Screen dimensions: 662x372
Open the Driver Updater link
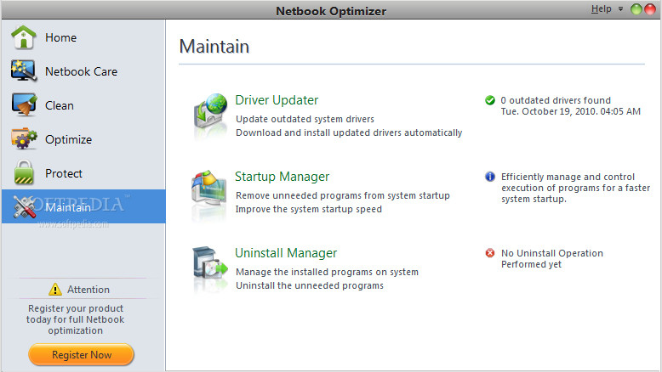(277, 100)
